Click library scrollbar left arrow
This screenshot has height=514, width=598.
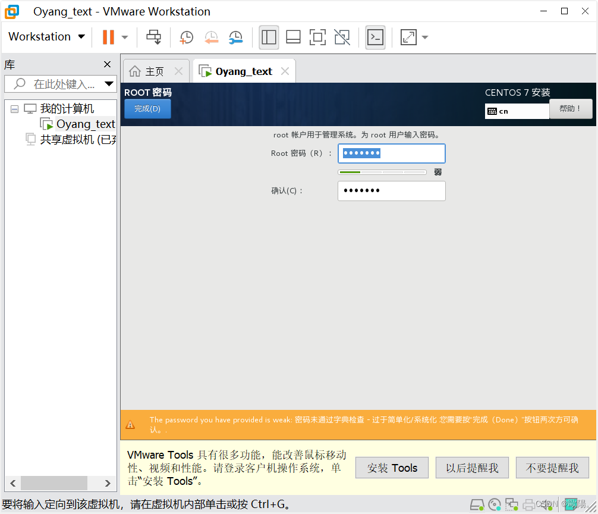(x=13, y=484)
